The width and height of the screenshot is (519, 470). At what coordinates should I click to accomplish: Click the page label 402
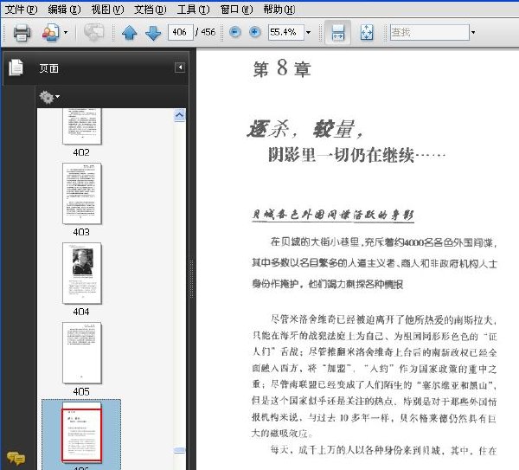click(81, 152)
